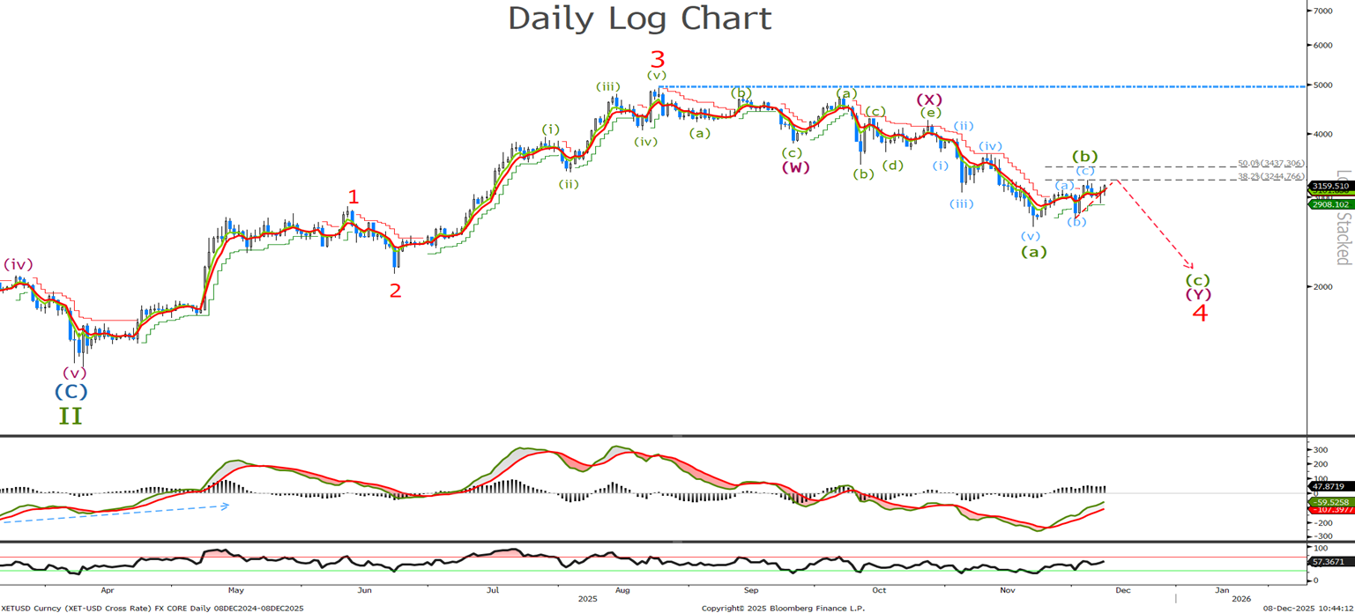The width and height of the screenshot is (1355, 613).
Task: Click the red wave 4 target label
Action: [1199, 313]
